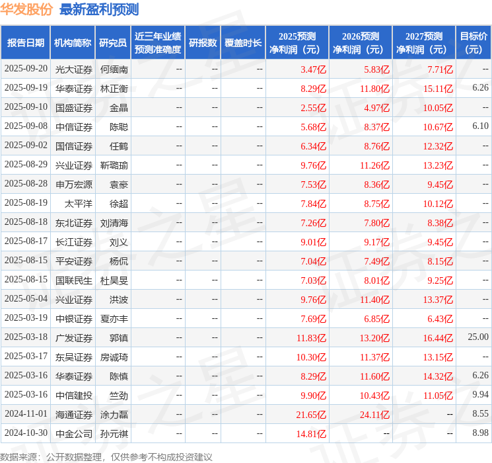492x463 pixels.
Task: Click the 2026预测净利润 column header
Action: 361,42
